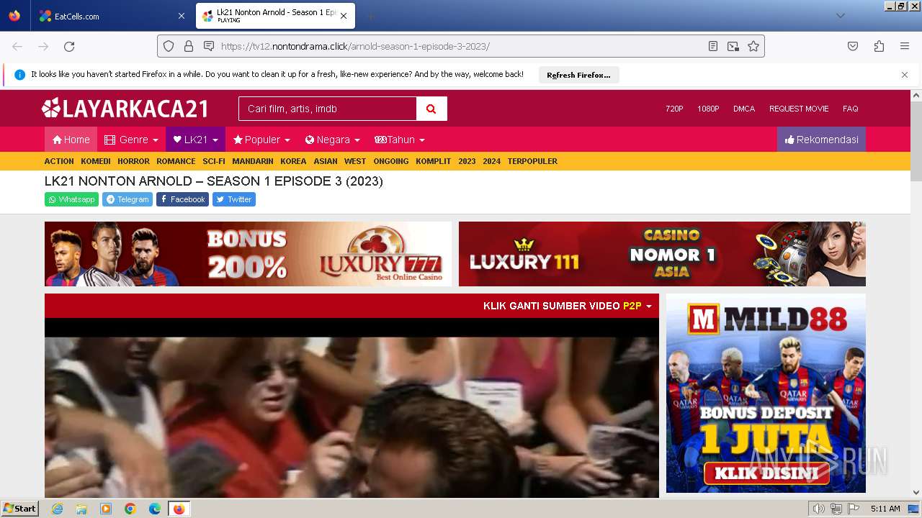Share via Whatsapp button
The image size is (922, 518).
tap(71, 199)
